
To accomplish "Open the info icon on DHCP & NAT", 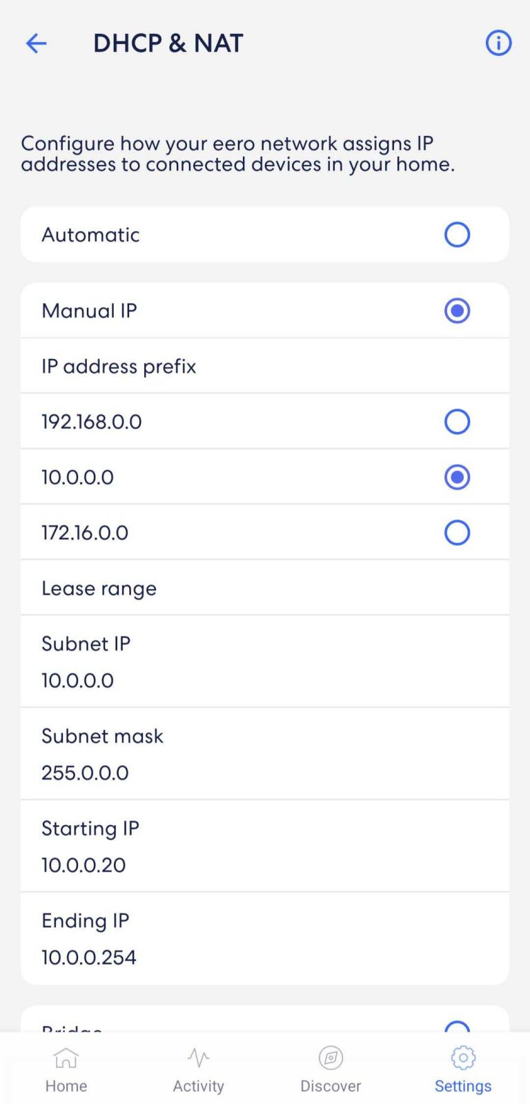I will [498, 43].
